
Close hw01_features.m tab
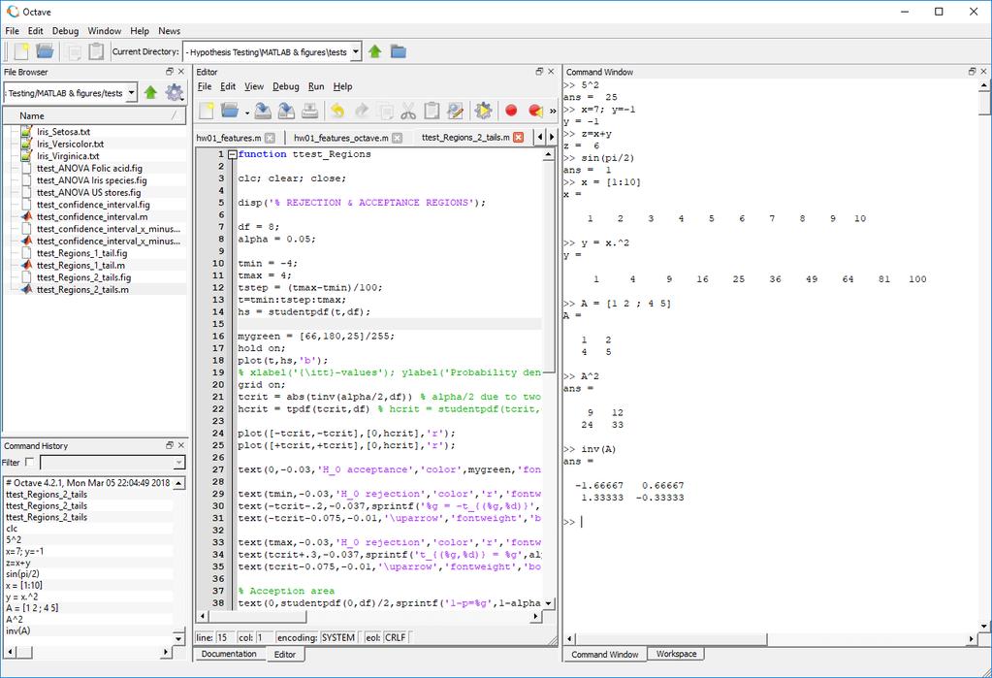click(x=271, y=138)
